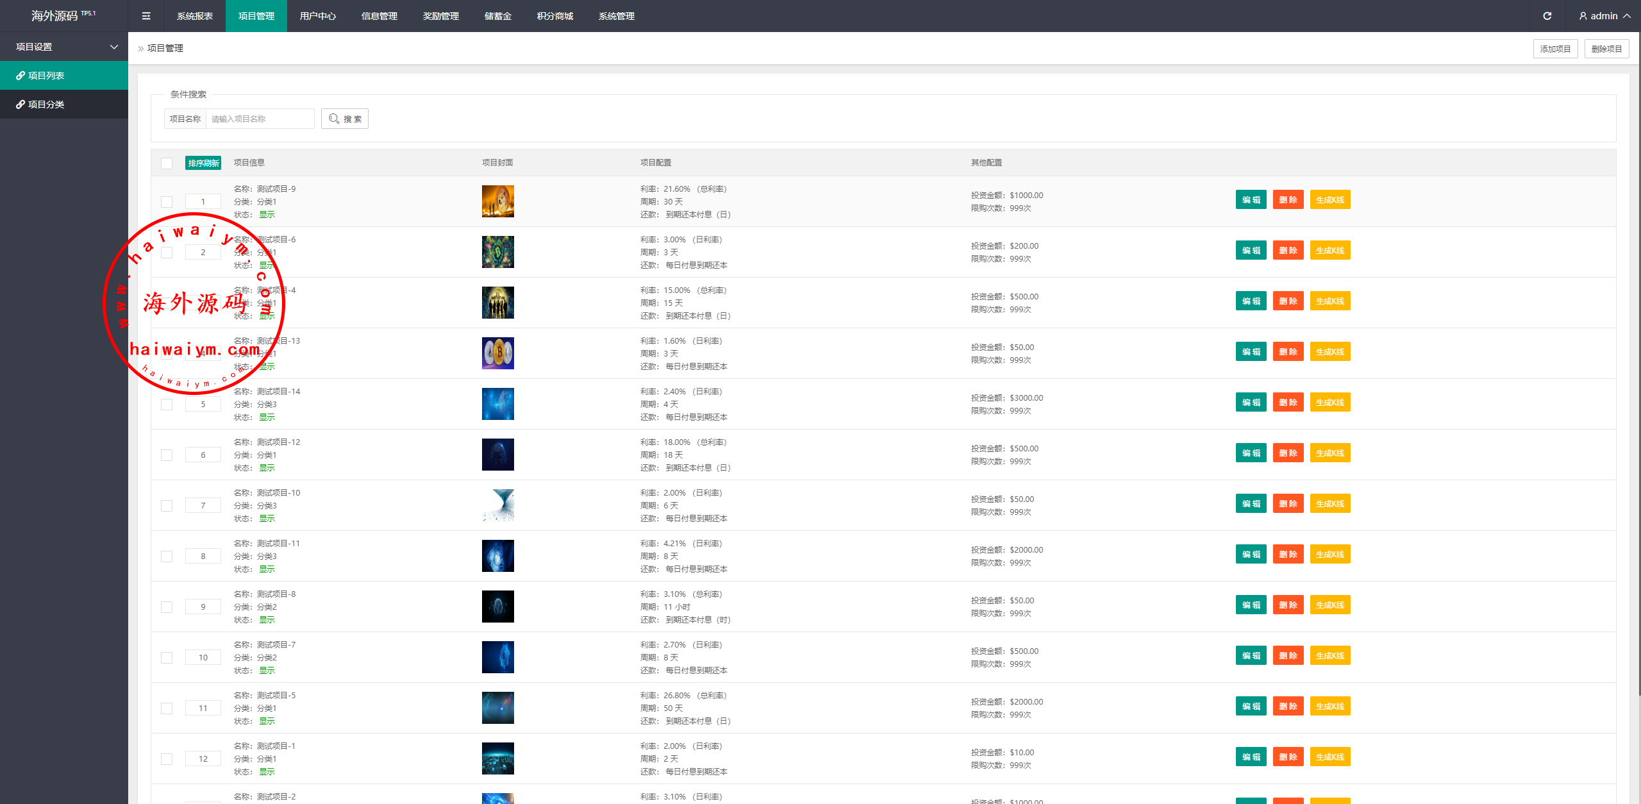Image resolution: width=1641 pixels, height=804 pixels.
Task: Focus the 项目名称 search input field
Action: pos(260,119)
